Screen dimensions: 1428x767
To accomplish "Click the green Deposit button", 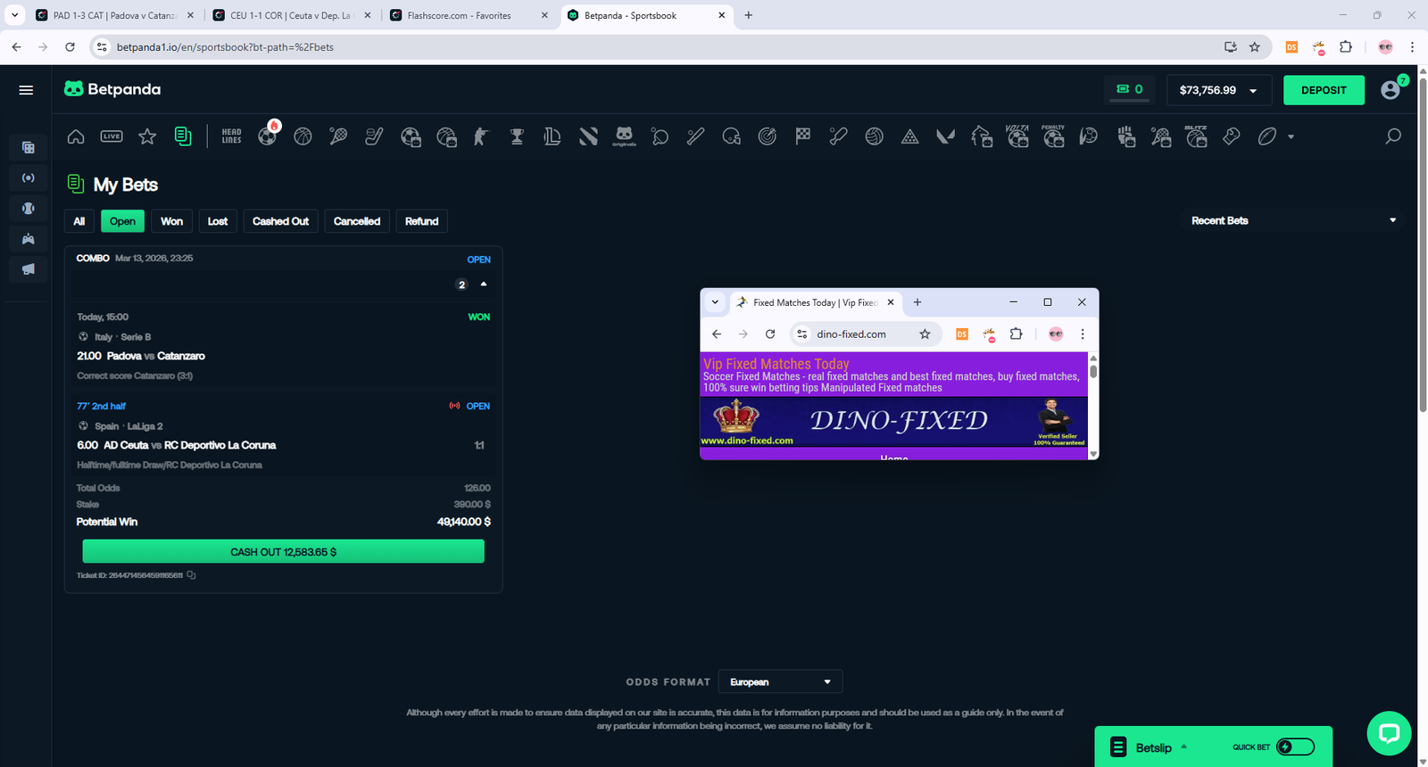I will pyautogui.click(x=1323, y=90).
